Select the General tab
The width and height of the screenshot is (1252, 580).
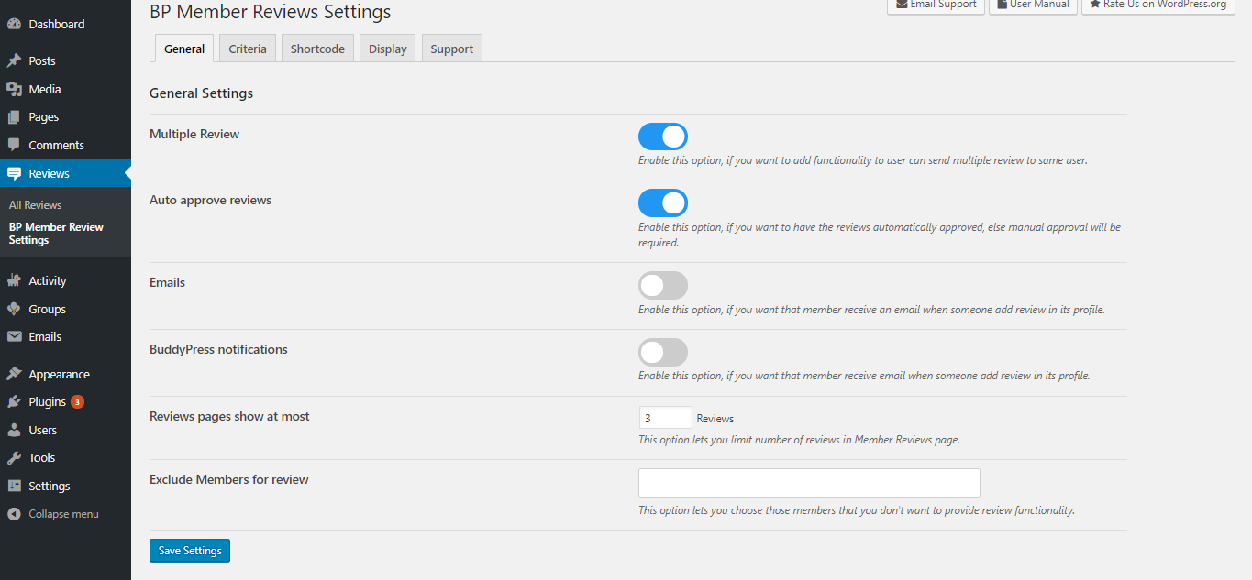[x=184, y=49]
